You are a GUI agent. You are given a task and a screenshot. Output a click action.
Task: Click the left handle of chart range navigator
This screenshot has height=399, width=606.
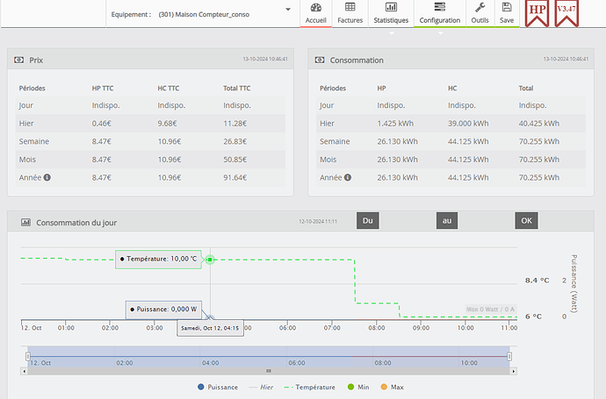click(27, 355)
